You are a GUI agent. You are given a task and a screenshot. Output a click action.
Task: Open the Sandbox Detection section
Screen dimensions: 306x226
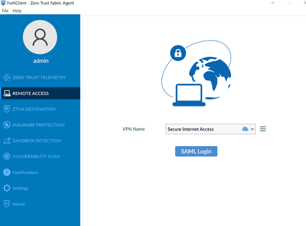coord(40,140)
